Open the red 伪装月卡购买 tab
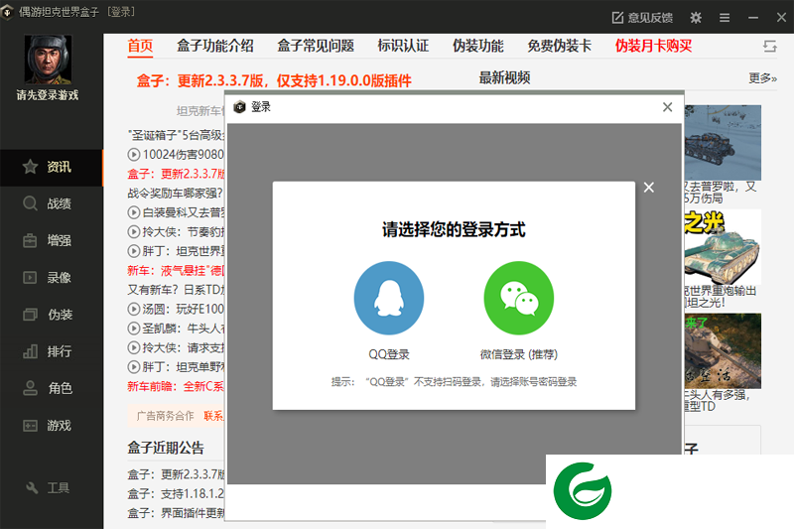This screenshot has height=529, width=794. 653,46
